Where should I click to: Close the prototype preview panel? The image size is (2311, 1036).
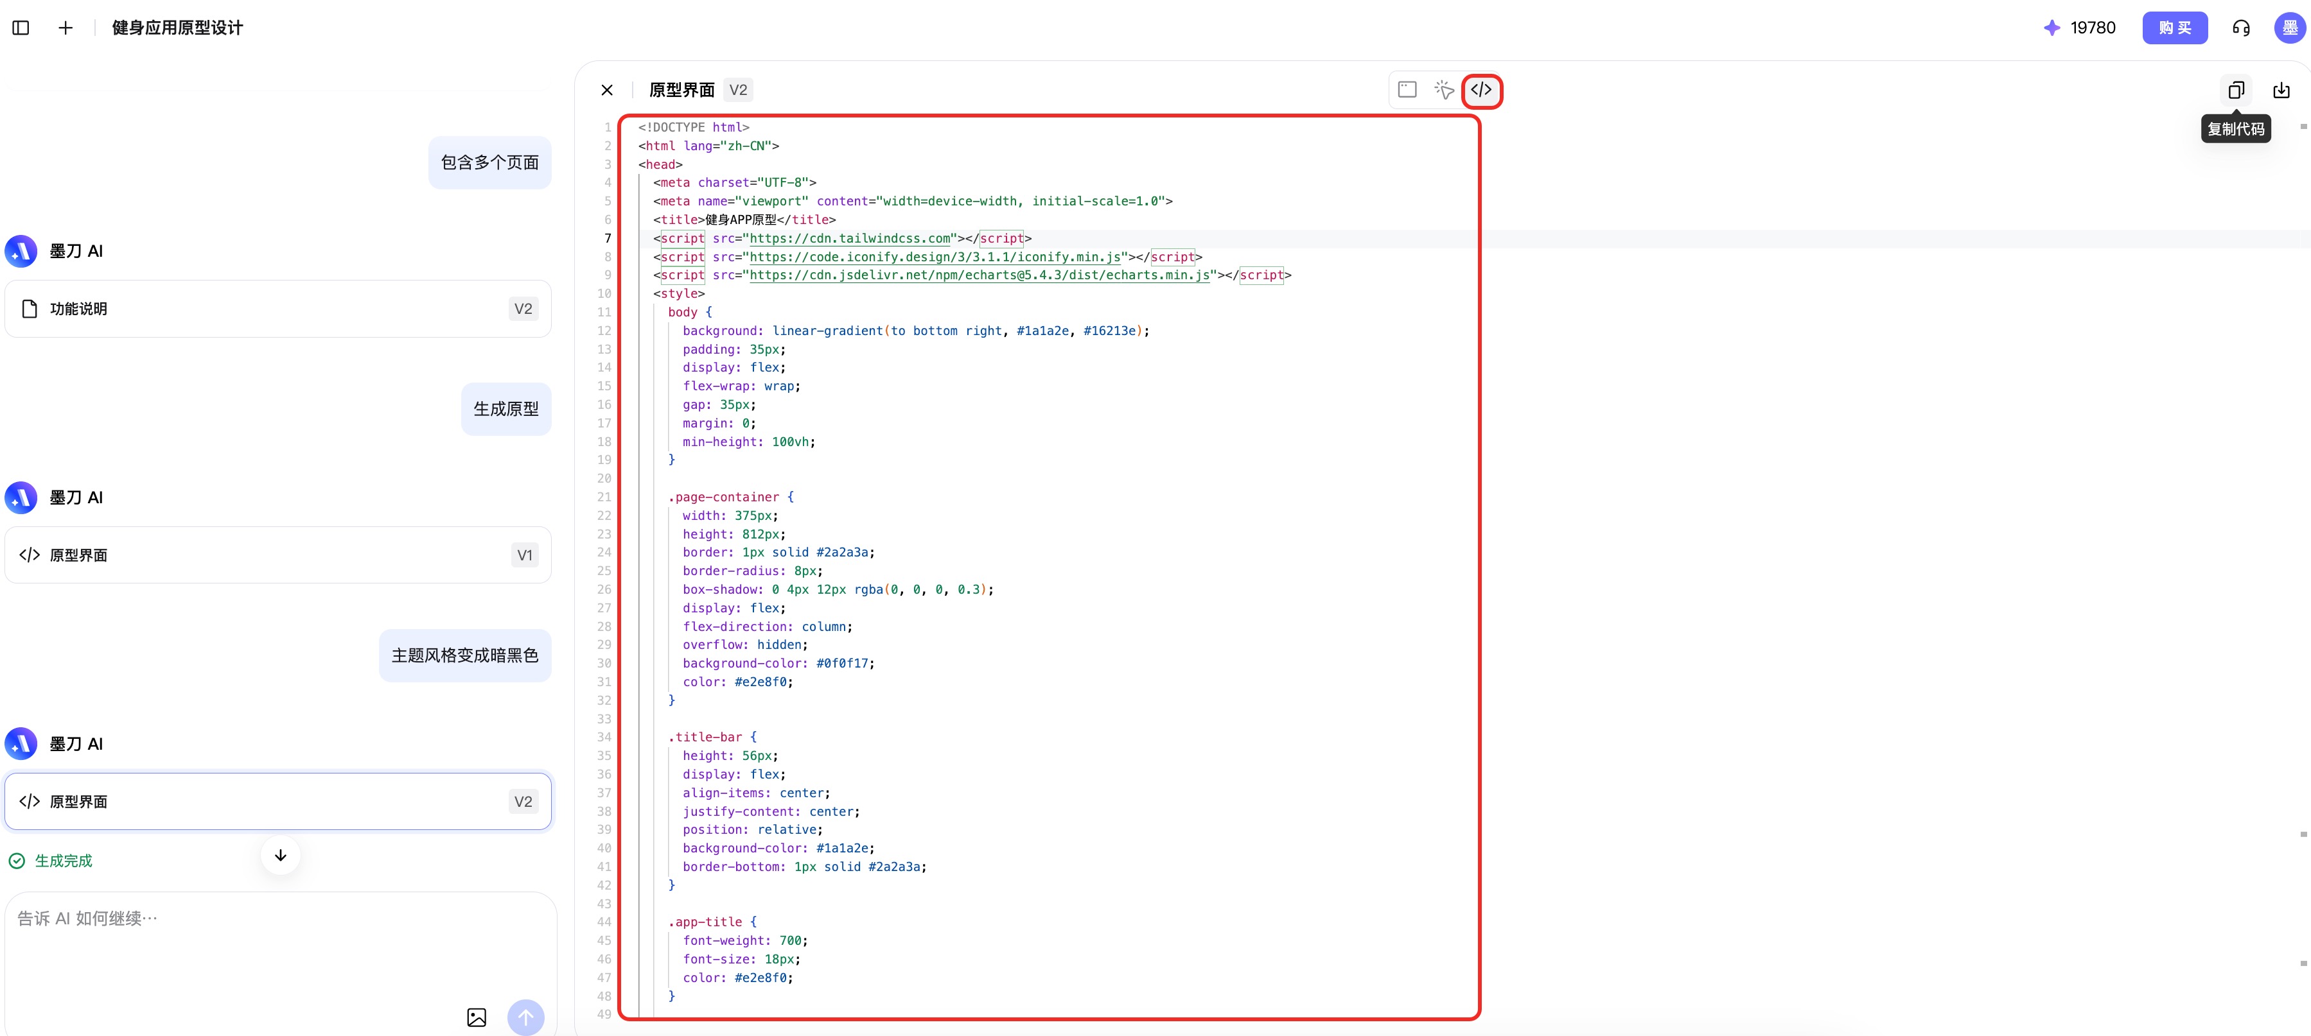pyautogui.click(x=608, y=90)
